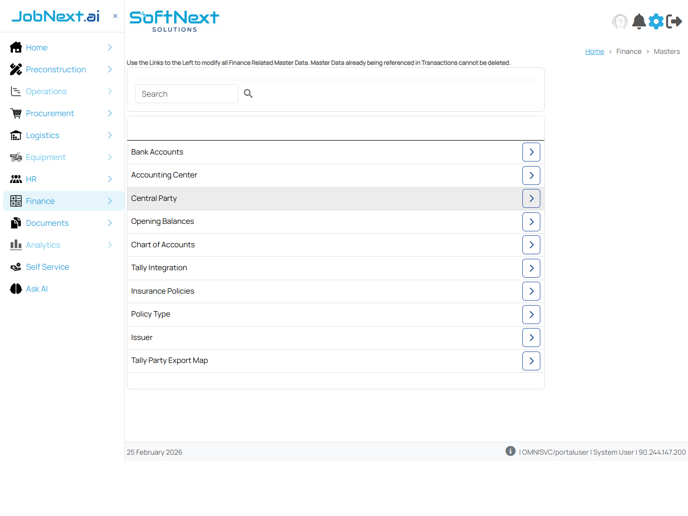Open the Finance menu item
Image resolution: width=688 pixels, height=516 pixels.
[40, 201]
